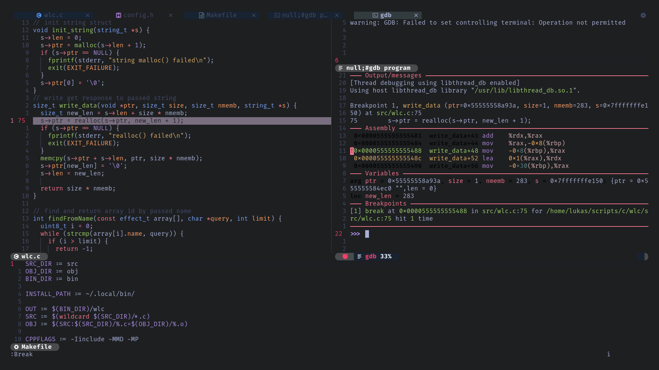Click the C file icon on wlc.c tab

pos(39,15)
